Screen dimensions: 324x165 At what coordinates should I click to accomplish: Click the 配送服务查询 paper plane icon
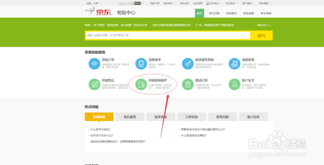(188, 64)
